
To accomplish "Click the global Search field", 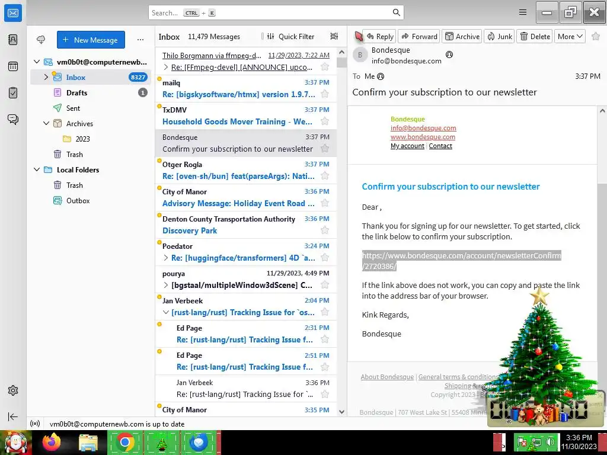I will point(276,12).
